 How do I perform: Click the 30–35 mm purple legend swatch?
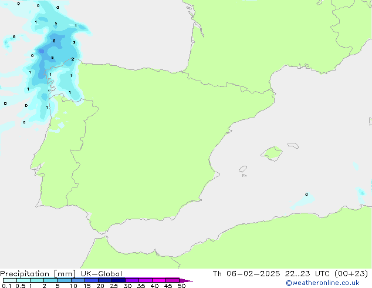[x=132, y=280]
